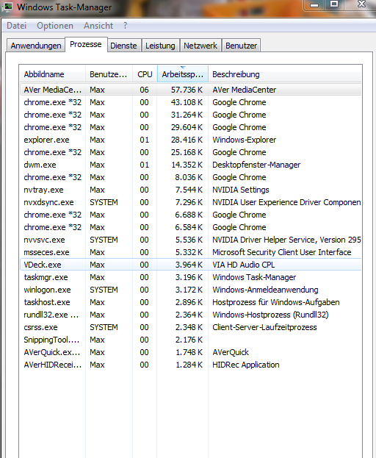Select the chrome.exe row using 25.168 K
Viewport: 376px width, 458px height.
[x=191, y=152]
